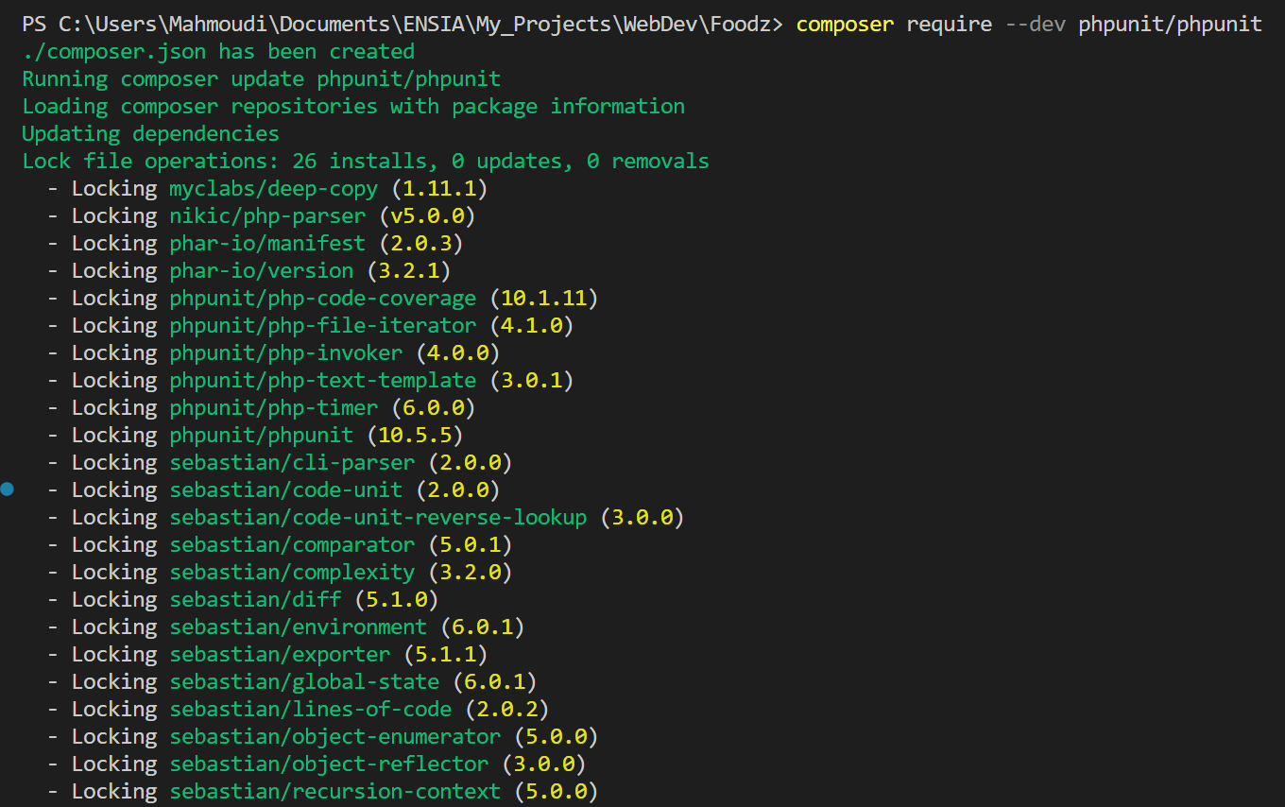Click version '5.1.1' of exporter
Viewport: 1285px width, 807px height.
pos(445,654)
